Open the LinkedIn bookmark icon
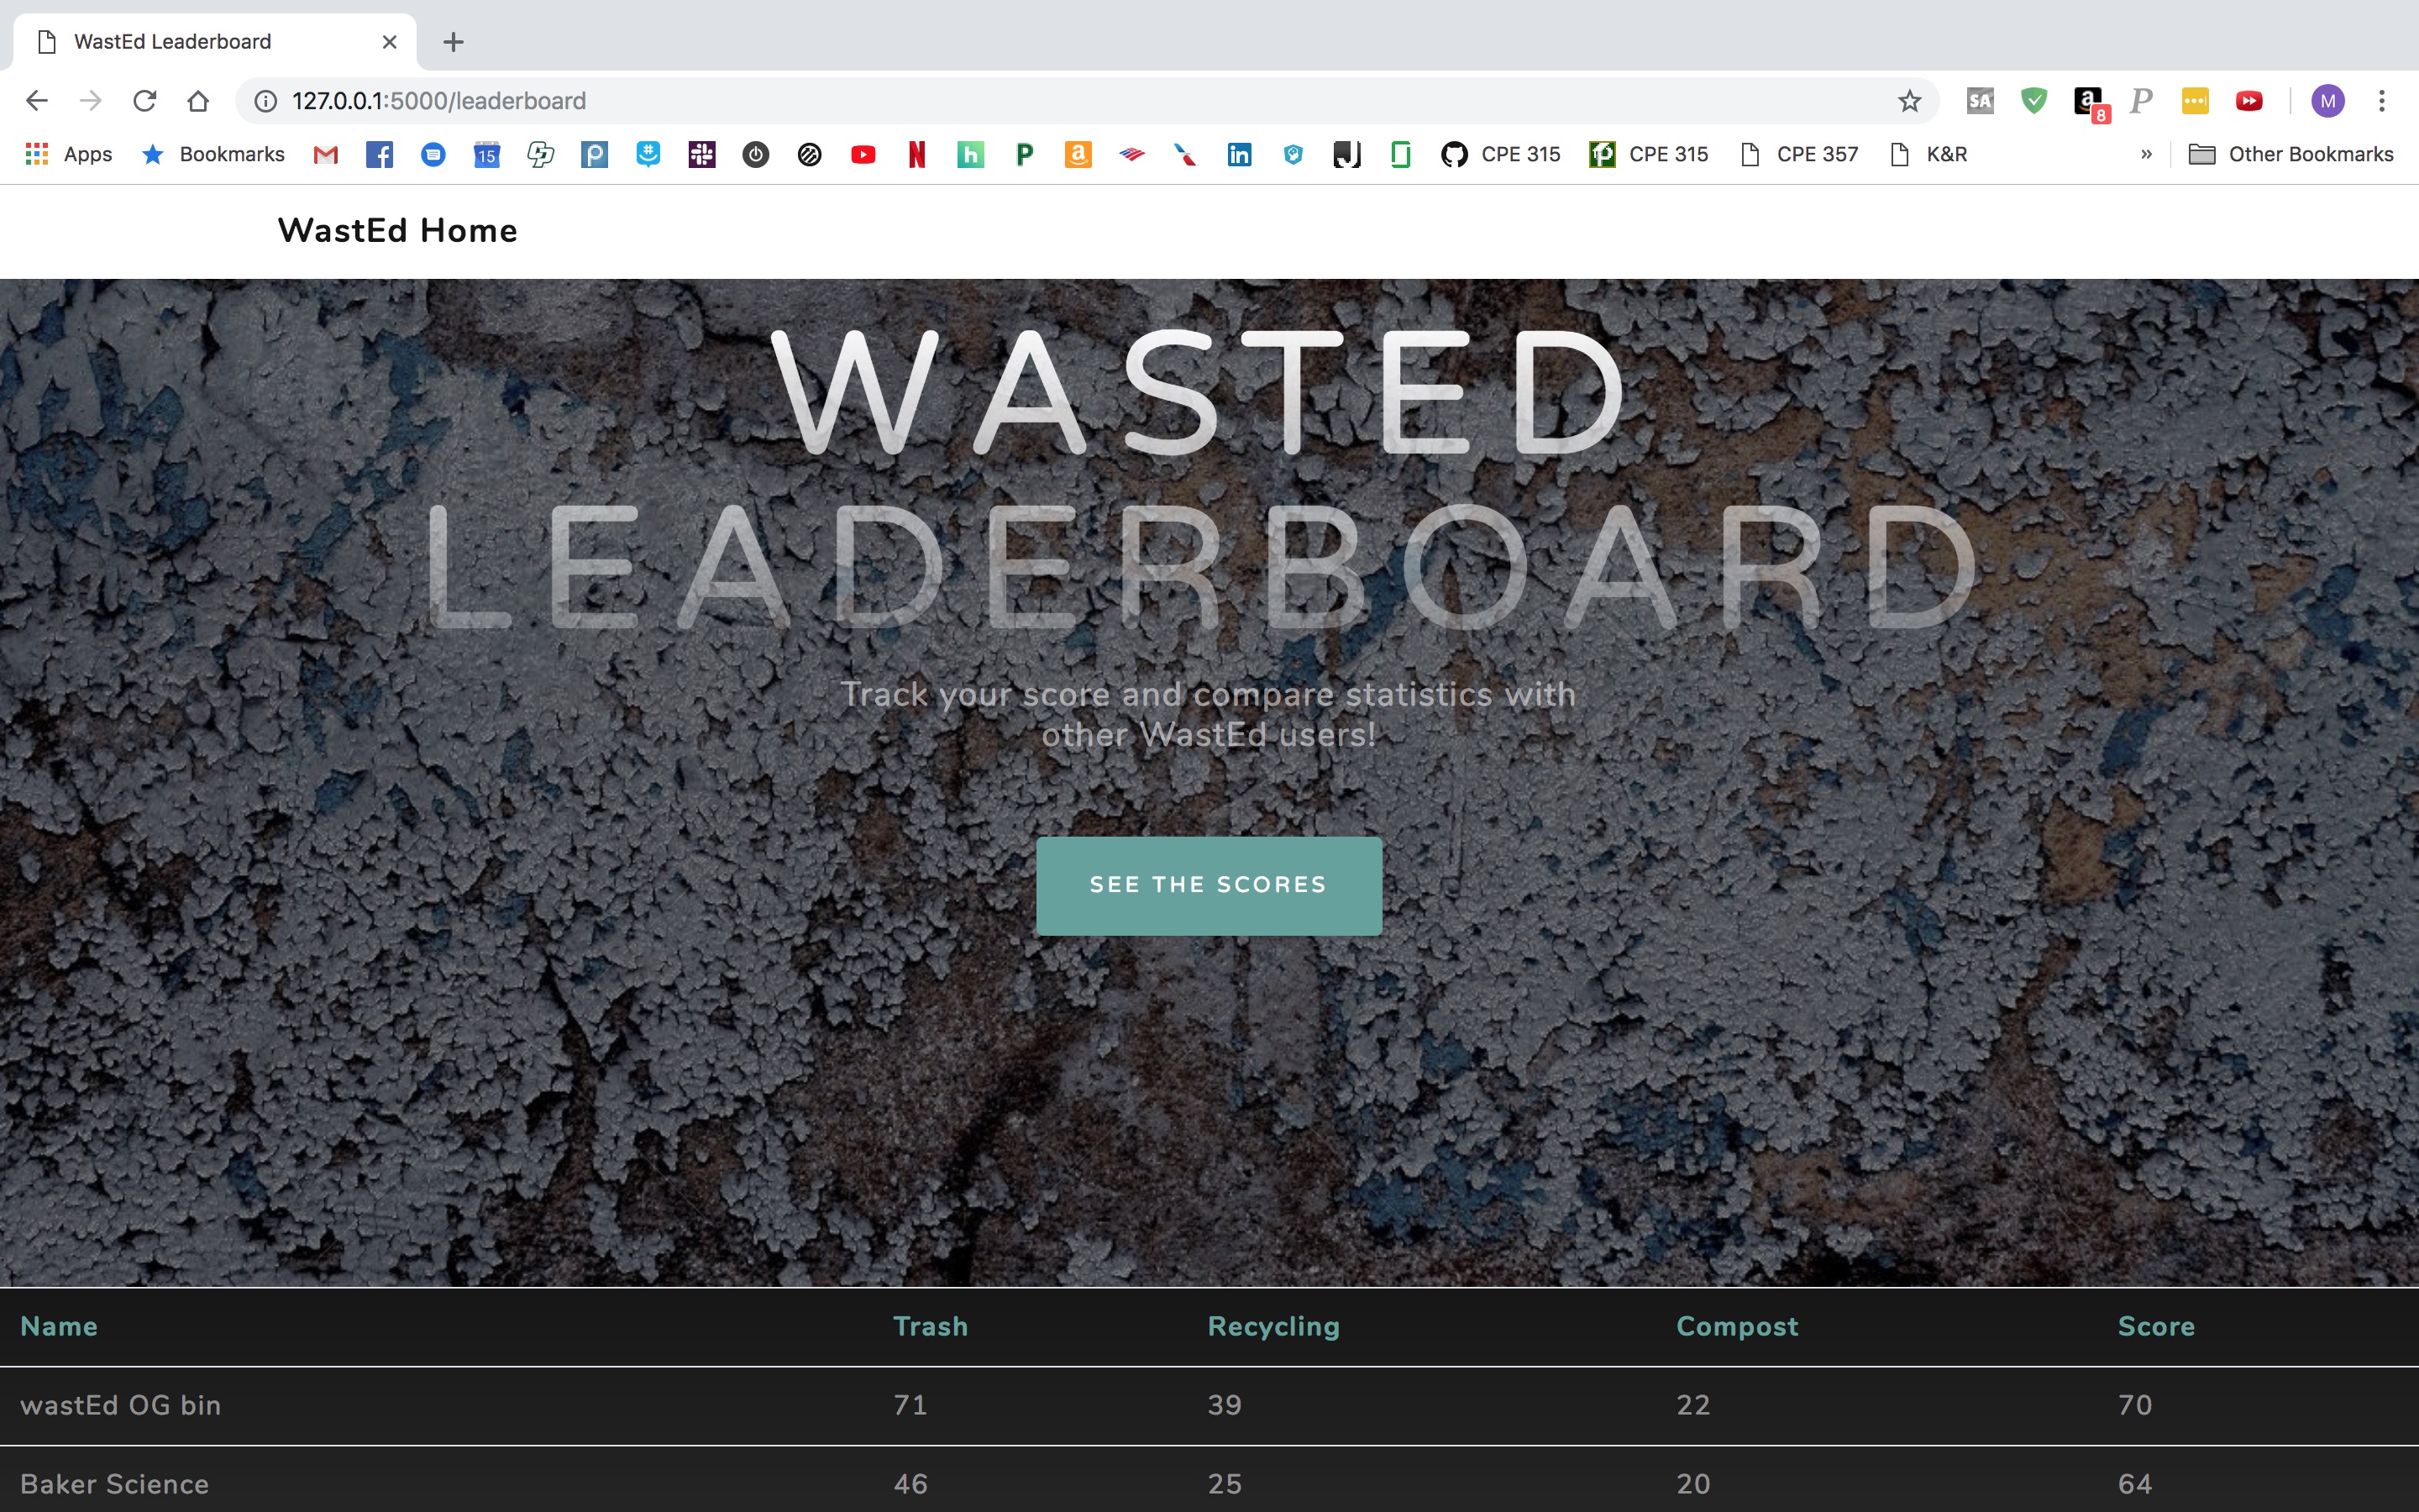This screenshot has height=1512, width=2419. [1239, 154]
